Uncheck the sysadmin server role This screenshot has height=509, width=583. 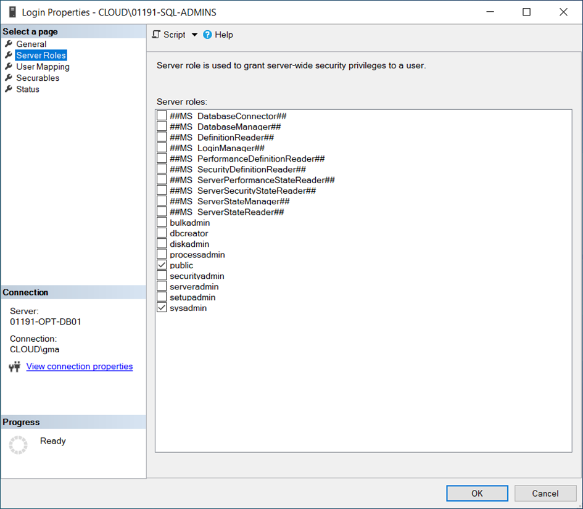162,308
